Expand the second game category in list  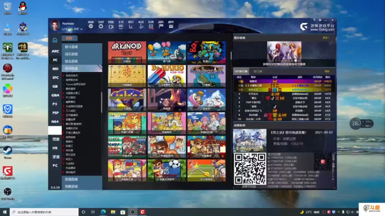pos(82,54)
